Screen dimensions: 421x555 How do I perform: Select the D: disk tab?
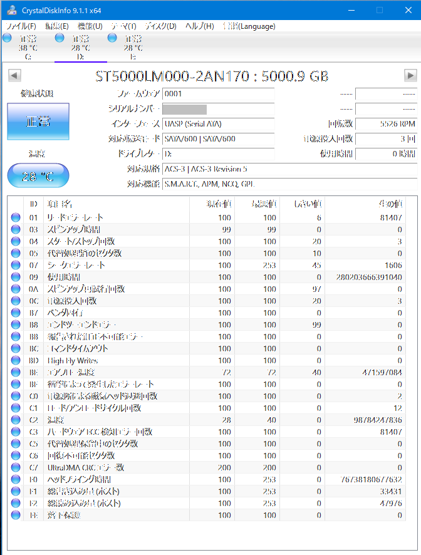tap(81, 47)
